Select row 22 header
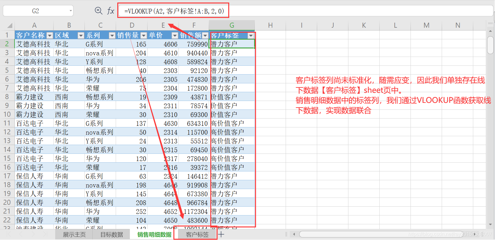Image resolution: width=495 pixels, height=240 pixels. pyautogui.click(x=7, y=220)
